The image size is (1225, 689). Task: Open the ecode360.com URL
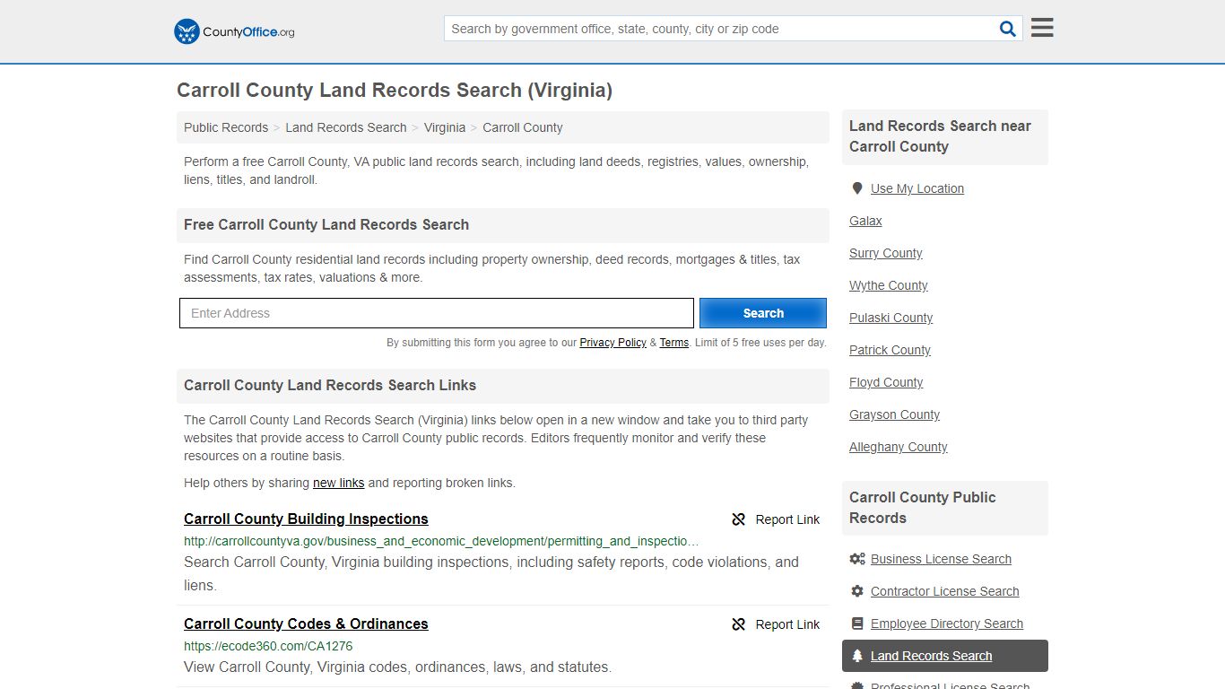pos(268,646)
